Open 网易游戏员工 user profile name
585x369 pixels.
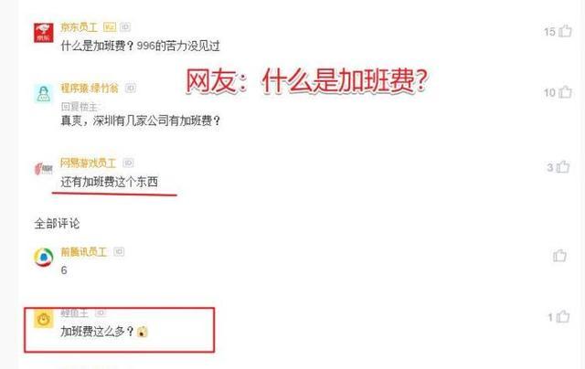(89, 163)
